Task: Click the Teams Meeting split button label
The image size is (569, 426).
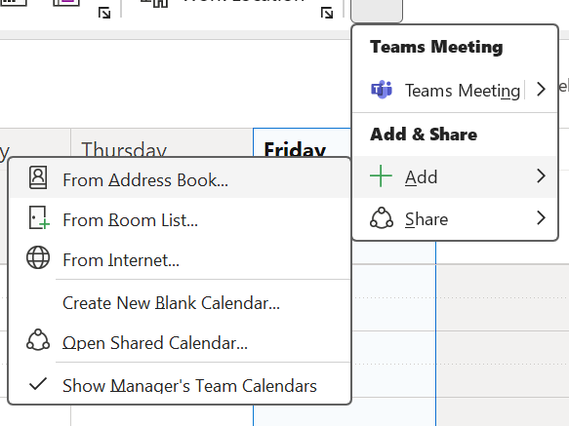Action: click(x=463, y=91)
